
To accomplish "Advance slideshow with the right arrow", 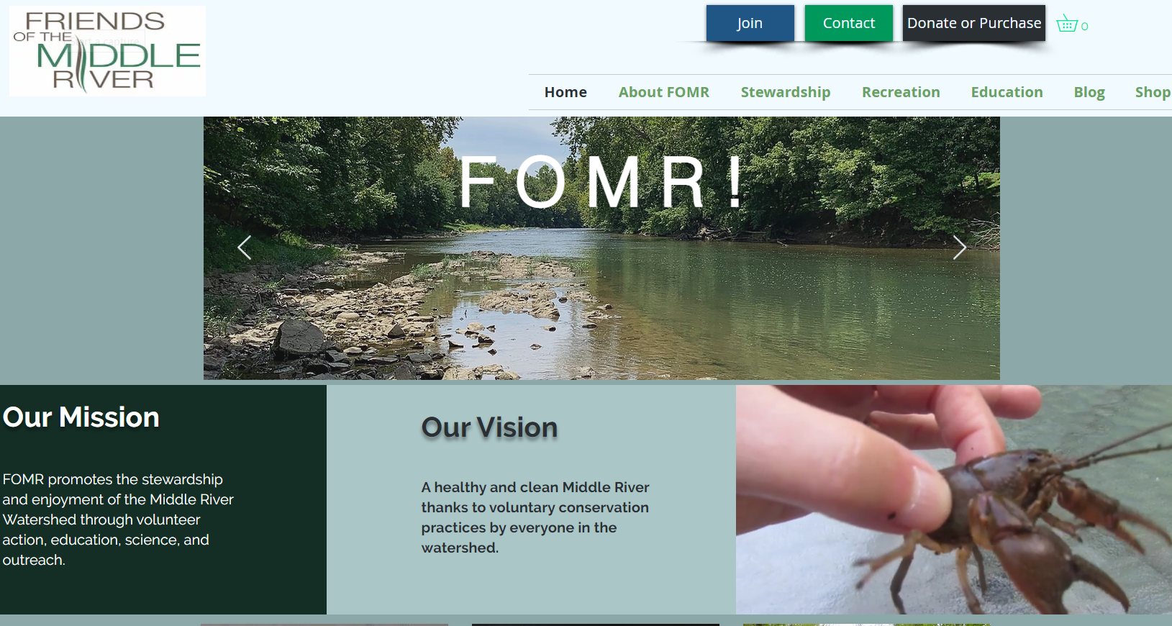I will [959, 248].
